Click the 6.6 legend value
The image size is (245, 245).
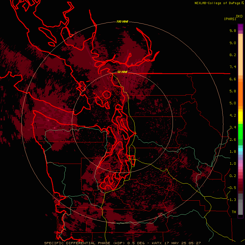[233, 79]
